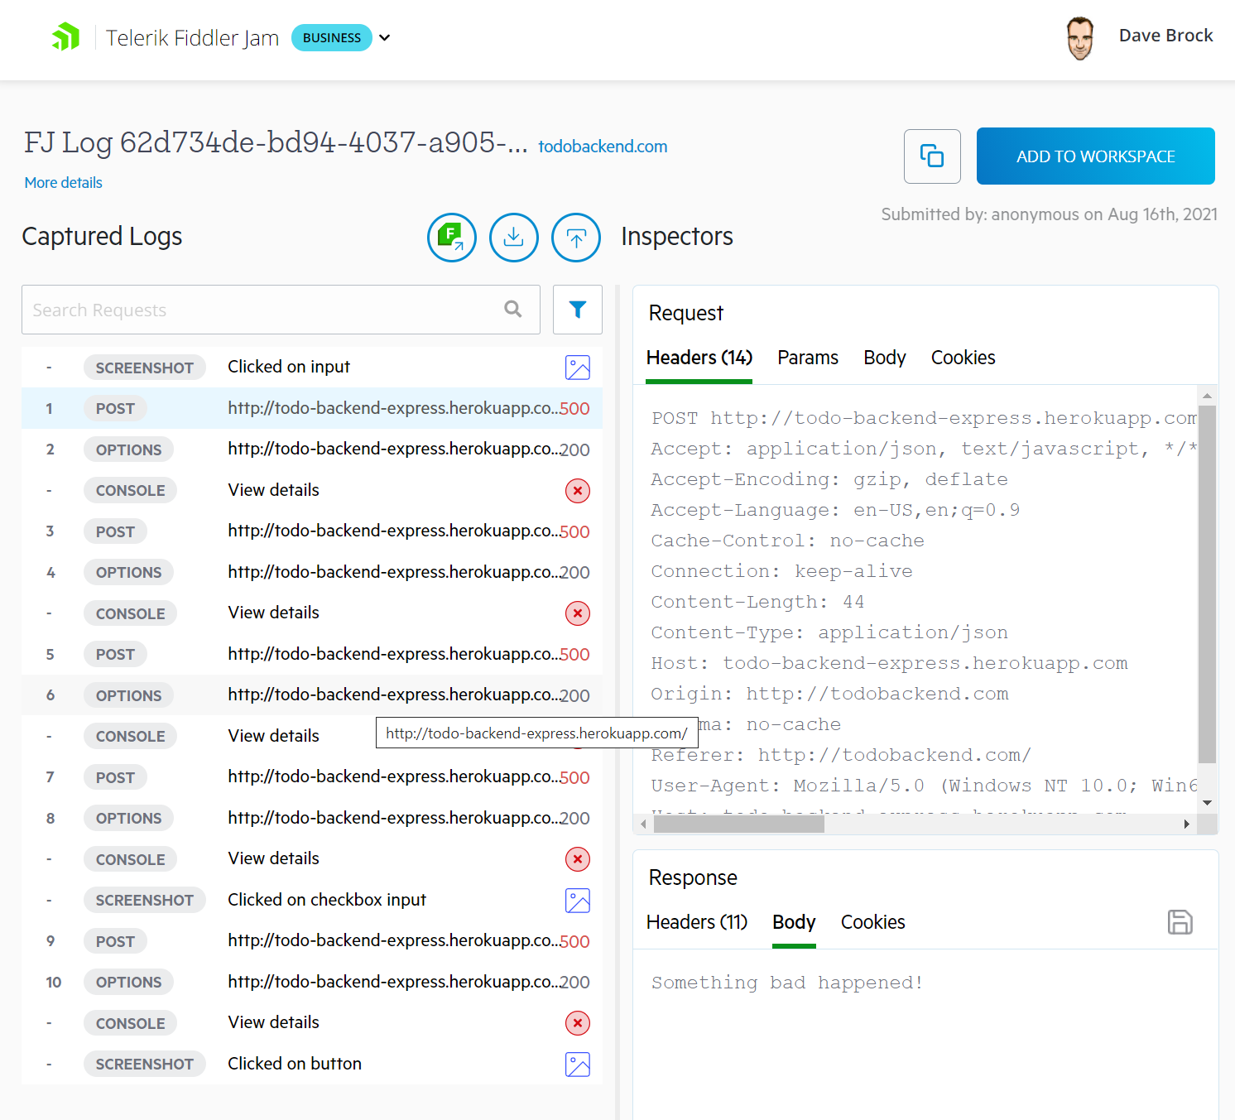Open the requests filter funnel icon

[578, 310]
